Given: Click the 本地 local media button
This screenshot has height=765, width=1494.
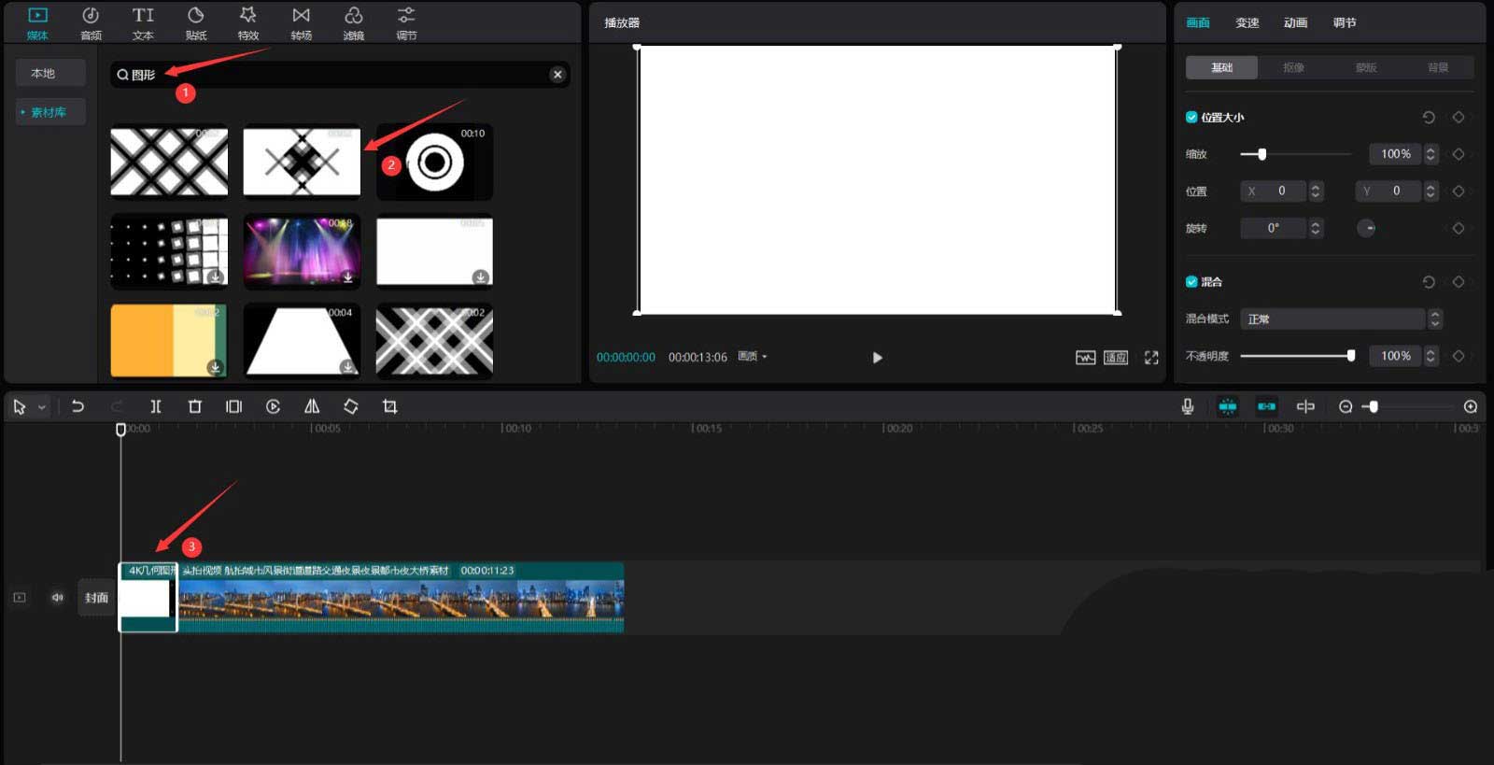Looking at the screenshot, I should click(x=43, y=73).
